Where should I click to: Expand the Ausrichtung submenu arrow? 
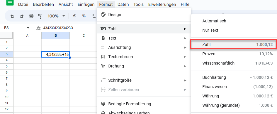coord(185,47)
